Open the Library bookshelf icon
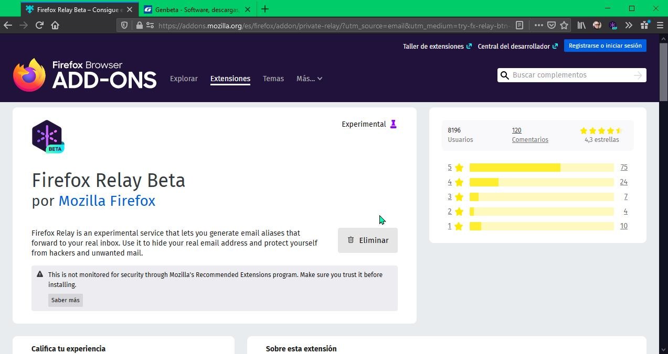The image size is (668, 354). 581,25
